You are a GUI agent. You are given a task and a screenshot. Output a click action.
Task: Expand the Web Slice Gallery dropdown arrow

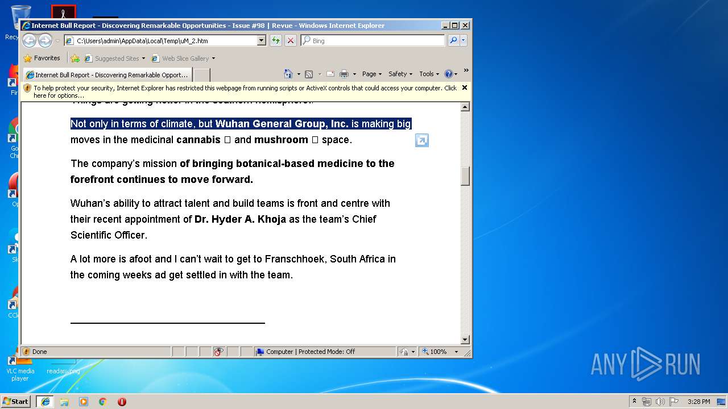click(213, 59)
